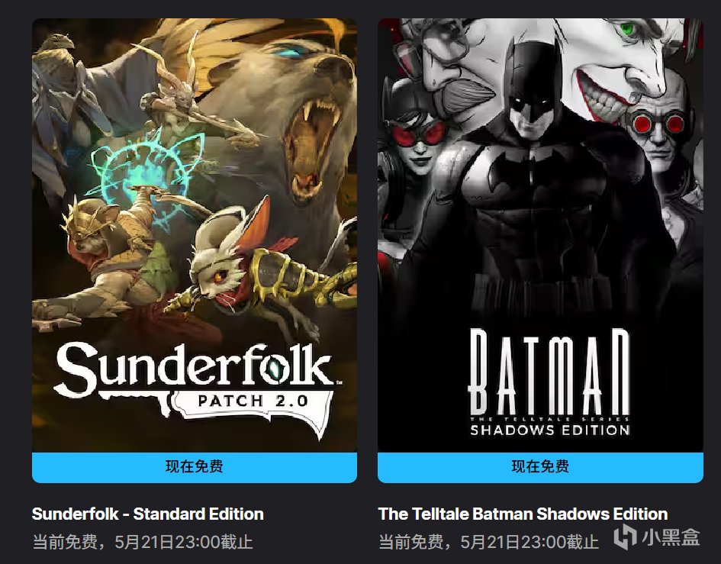Viewport: 721px width, 564px height.
Task: Click the 小黑盒 cube logo icon
Action: (625, 537)
